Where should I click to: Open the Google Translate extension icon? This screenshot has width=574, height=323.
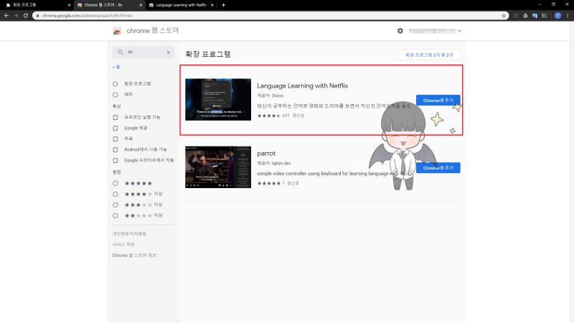535,15
